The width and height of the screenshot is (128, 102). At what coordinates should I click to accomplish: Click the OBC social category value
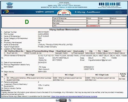click(x=40, y=38)
